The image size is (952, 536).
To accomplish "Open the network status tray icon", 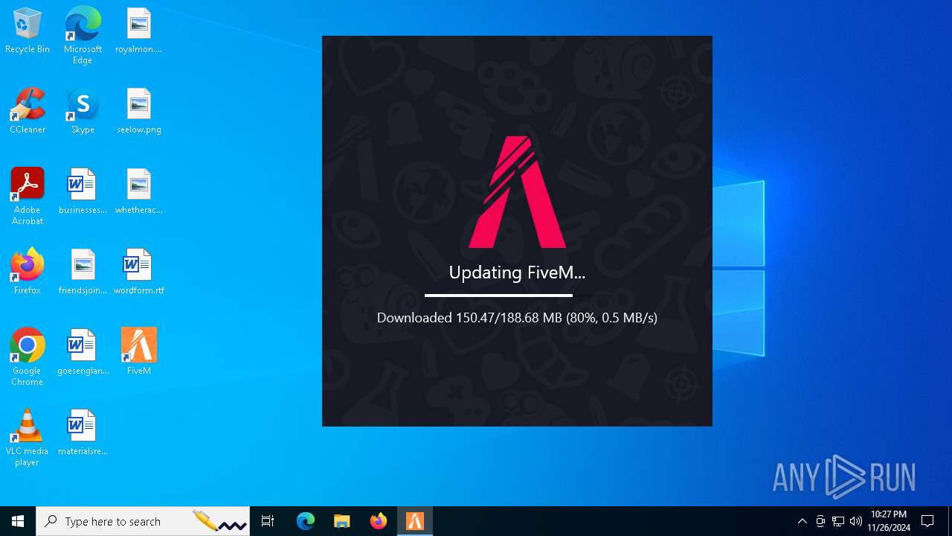I will pyautogui.click(x=838, y=521).
